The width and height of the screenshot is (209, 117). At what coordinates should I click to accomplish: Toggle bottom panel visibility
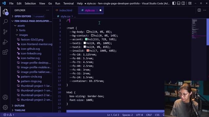[179, 3]
